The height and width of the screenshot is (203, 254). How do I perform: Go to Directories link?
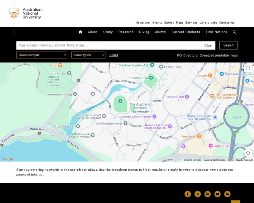coord(227,23)
